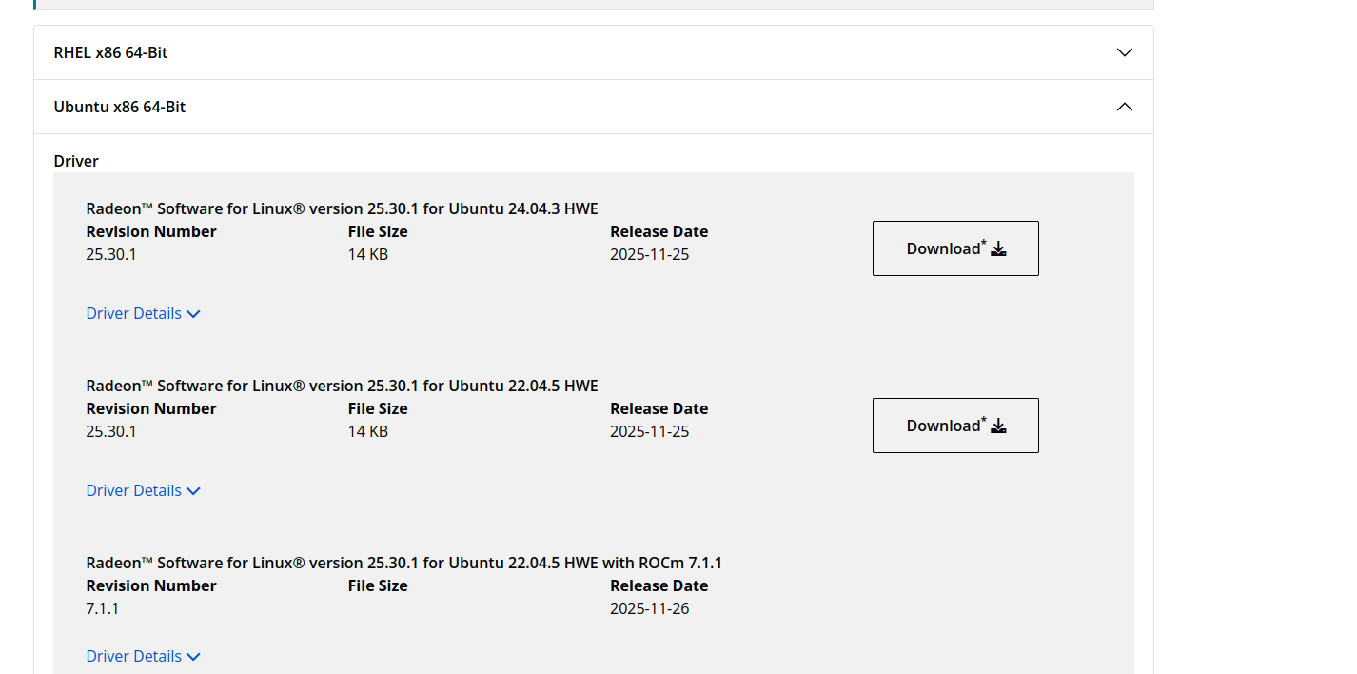Open Driver Details link for Ubuntu 24.04.3 HWE

tap(133, 313)
